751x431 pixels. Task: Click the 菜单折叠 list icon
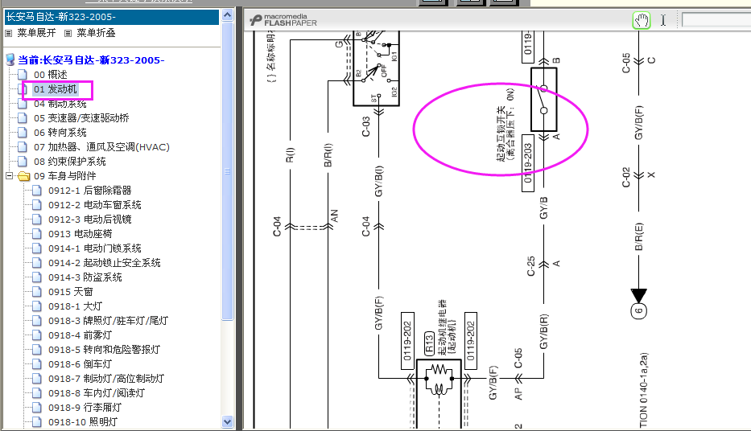(x=68, y=33)
